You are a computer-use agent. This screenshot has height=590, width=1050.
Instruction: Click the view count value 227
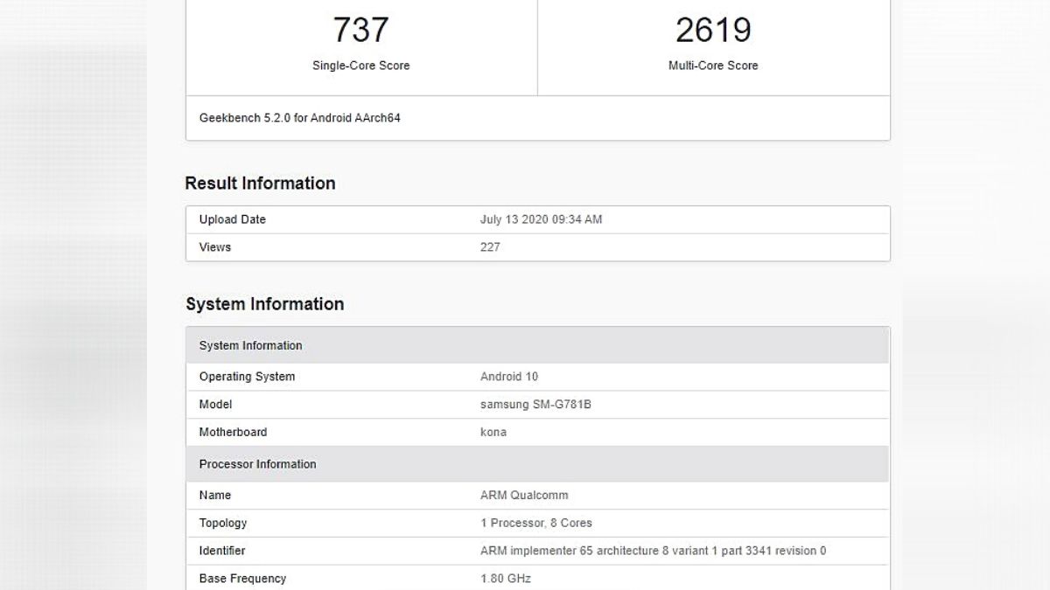[490, 247]
